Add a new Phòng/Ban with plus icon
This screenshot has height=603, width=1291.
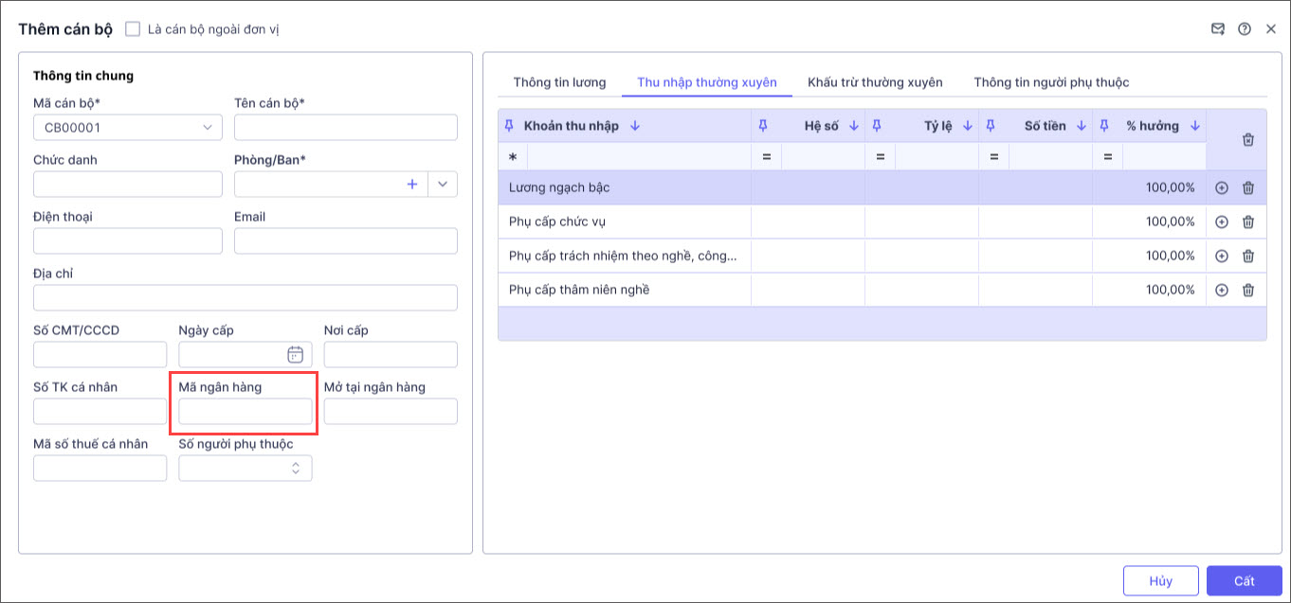412,185
